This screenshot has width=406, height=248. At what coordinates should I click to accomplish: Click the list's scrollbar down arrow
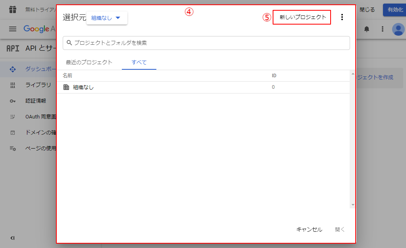click(x=352, y=205)
